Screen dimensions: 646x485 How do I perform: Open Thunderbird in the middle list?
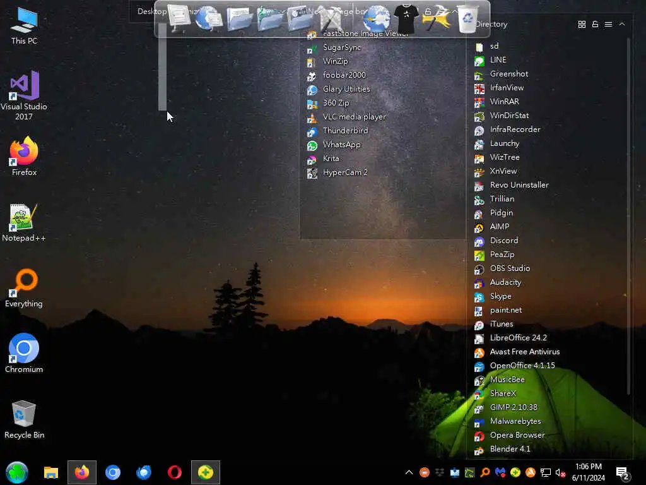click(x=338, y=131)
